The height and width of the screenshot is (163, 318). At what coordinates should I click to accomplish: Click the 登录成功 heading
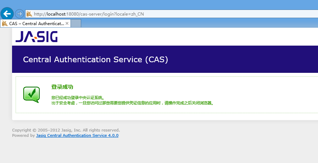pyautogui.click(x=62, y=87)
